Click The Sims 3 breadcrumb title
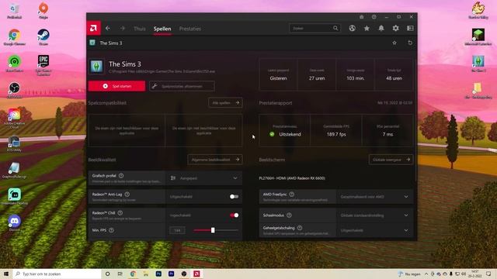497x279 pixels. pyautogui.click(x=111, y=43)
